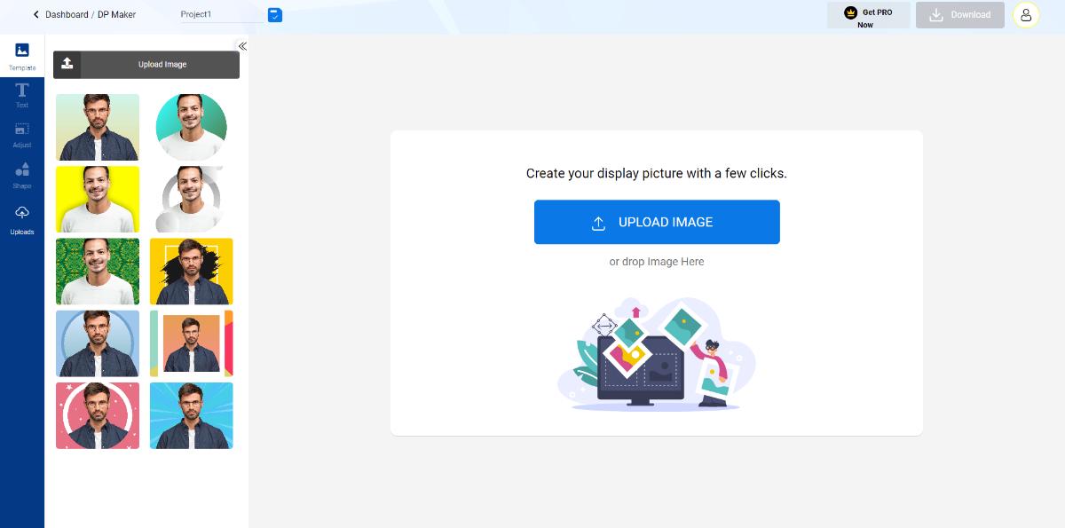Viewport: 1065px width, 528px height.
Task: Edit the Project1 name field
Action: [x=219, y=15]
